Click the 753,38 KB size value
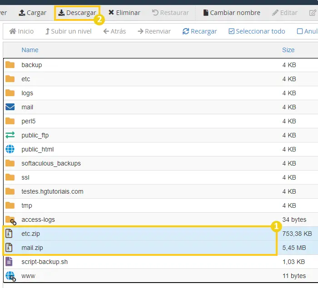This screenshot has width=318, height=288. coord(297,234)
